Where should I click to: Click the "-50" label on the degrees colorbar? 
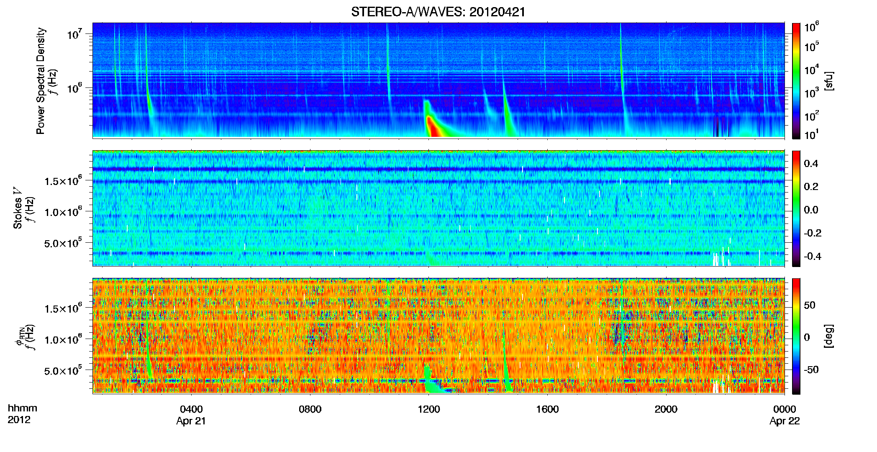(x=811, y=370)
